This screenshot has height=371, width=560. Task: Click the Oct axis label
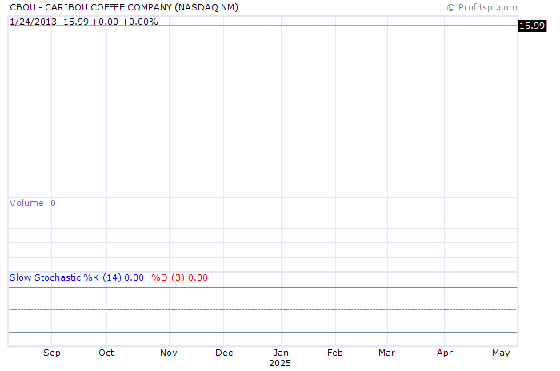coord(106,353)
